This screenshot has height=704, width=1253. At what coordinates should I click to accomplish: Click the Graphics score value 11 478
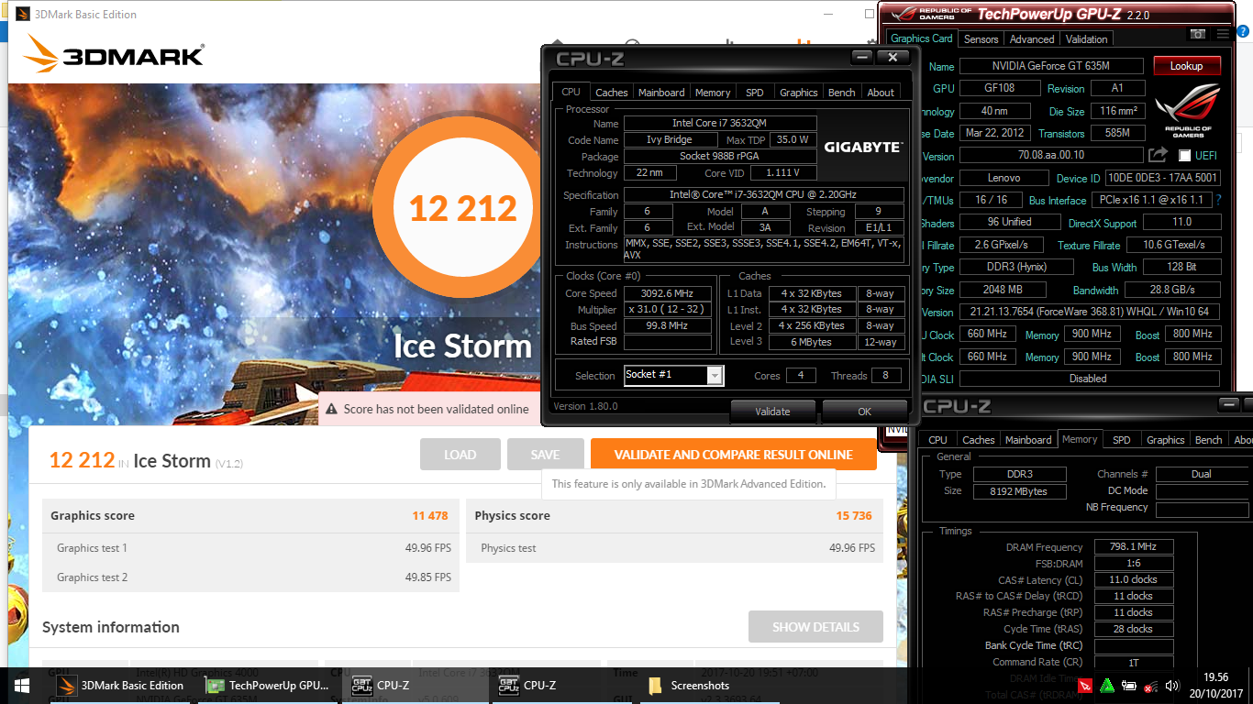pos(430,516)
